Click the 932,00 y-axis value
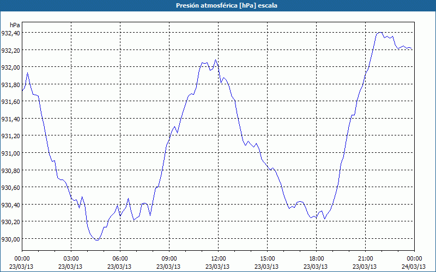The width and height of the screenshot is (436, 272). tap(10, 67)
